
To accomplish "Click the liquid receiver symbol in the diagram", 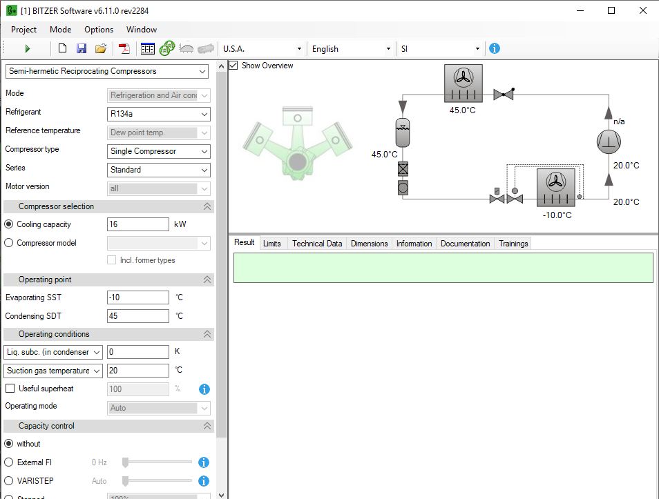I will pos(403,133).
